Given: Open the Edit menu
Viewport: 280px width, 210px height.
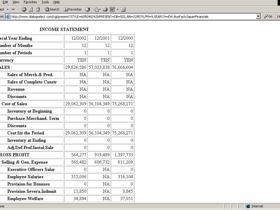Looking at the screenshot, I should pyautogui.click(x=5, y=2).
